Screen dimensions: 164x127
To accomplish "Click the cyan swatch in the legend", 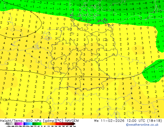I will click(31, 124).
